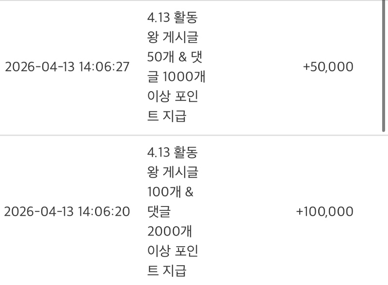The image size is (388, 285).
Task: Click "50개 & 댓" text in first entry
Action: 172,57
